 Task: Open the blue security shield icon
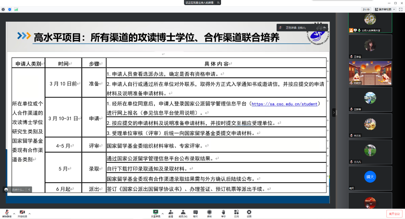coord(10,10)
